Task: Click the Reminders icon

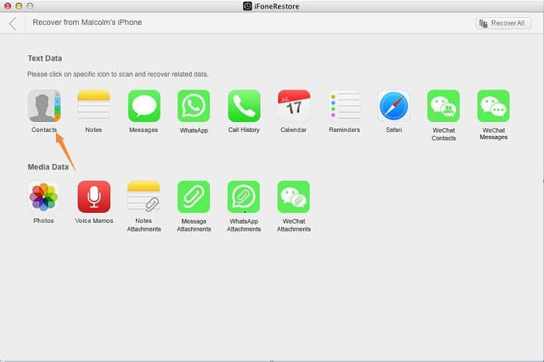Action: coord(344,106)
